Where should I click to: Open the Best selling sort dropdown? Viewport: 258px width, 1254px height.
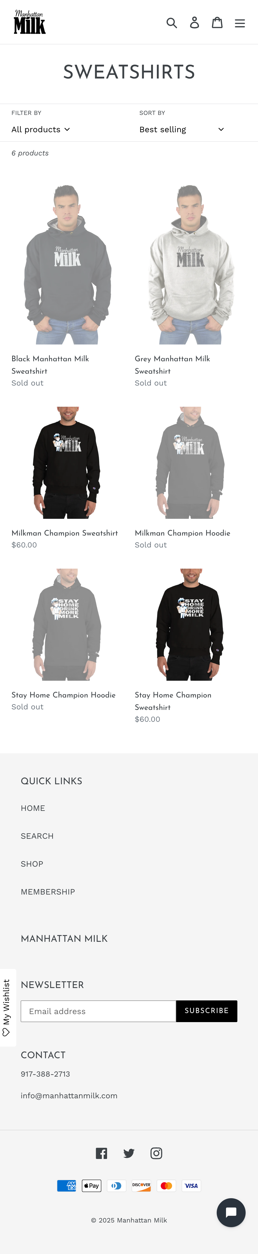coord(182,129)
